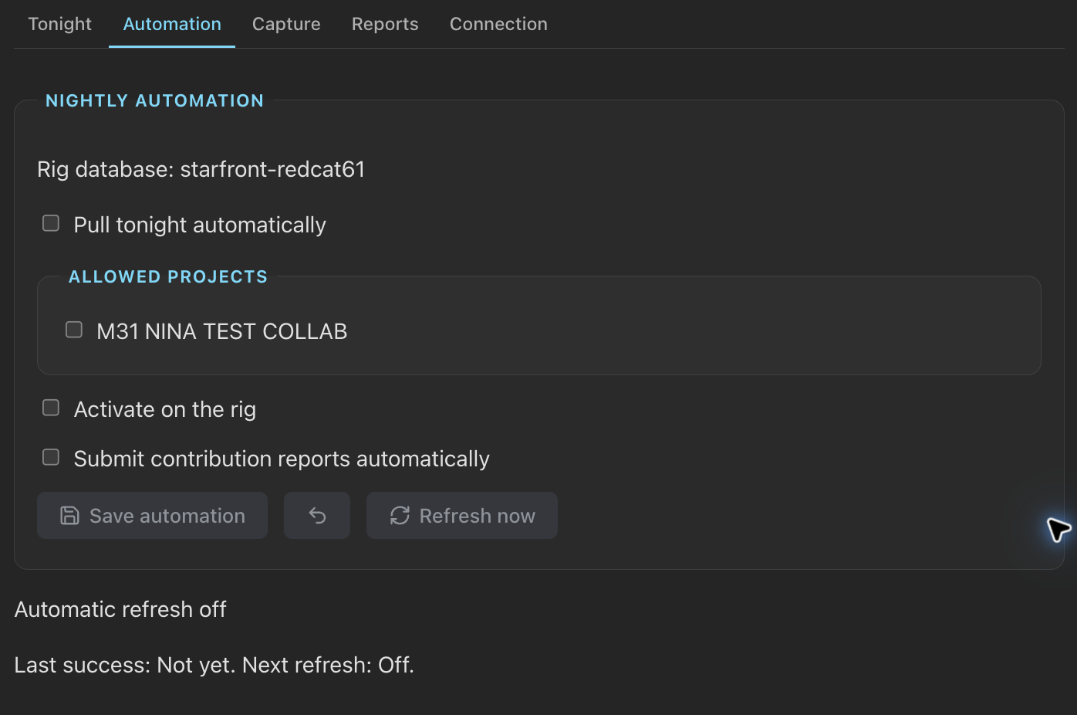Check the M31 NINA TEST COLLAB project
Screen dimensions: 1077x715
click(74, 330)
